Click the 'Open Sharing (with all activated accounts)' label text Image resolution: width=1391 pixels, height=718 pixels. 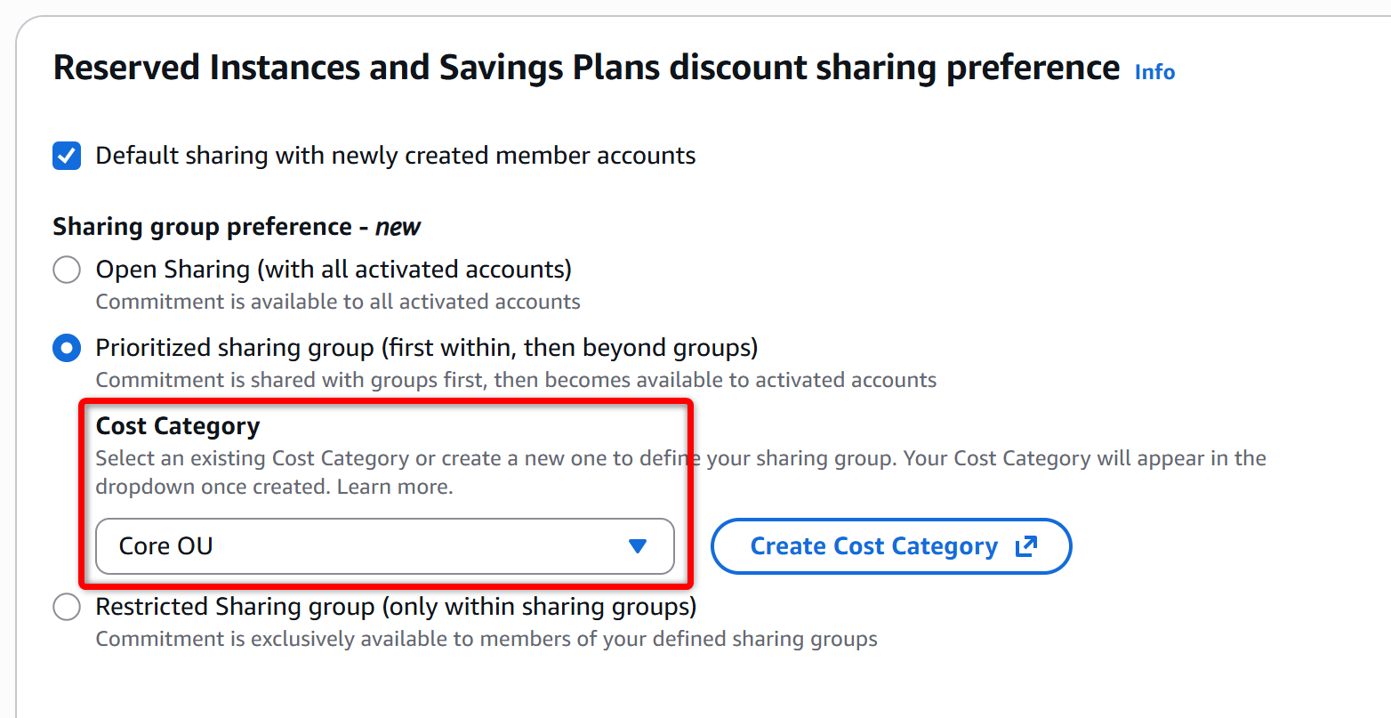(334, 270)
